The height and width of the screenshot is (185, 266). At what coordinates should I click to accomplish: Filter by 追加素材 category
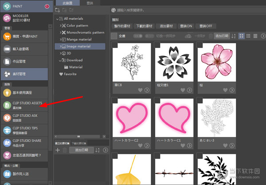click(166, 26)
